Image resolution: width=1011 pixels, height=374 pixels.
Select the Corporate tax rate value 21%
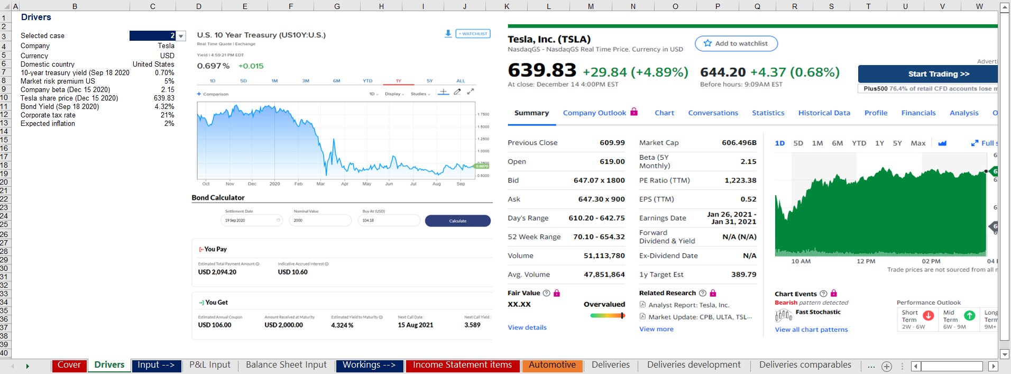point(153,115)
